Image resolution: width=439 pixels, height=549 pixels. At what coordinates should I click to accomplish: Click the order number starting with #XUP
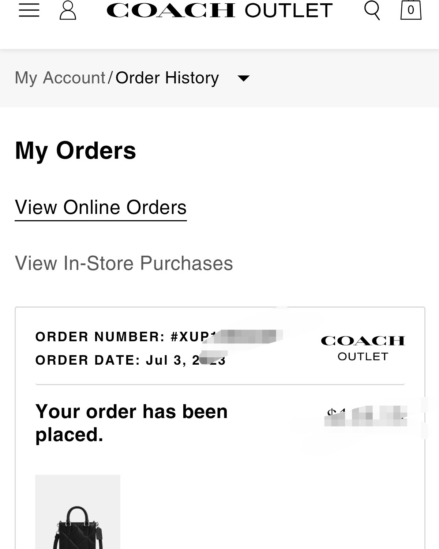click(227, 336)
